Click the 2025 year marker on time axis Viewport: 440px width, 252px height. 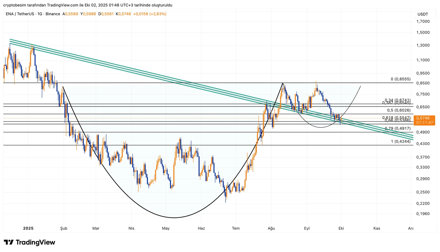(28, 228)
